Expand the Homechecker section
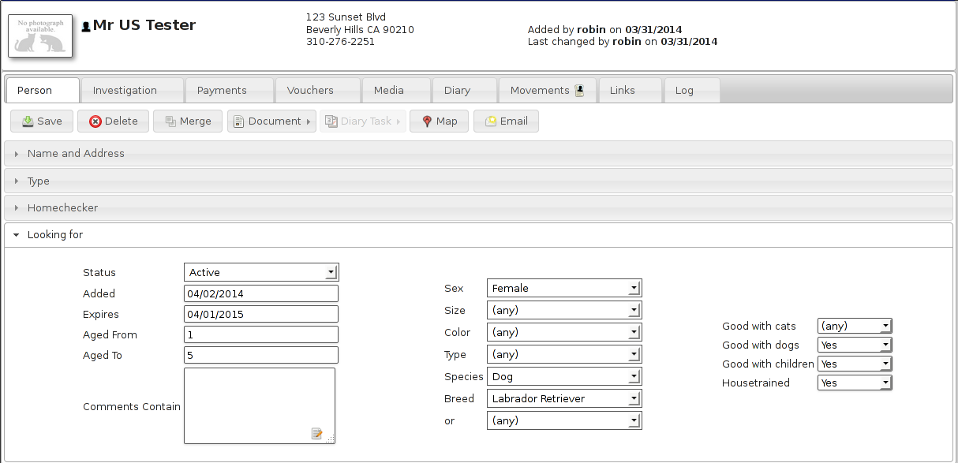 click(x=62, y=208)
